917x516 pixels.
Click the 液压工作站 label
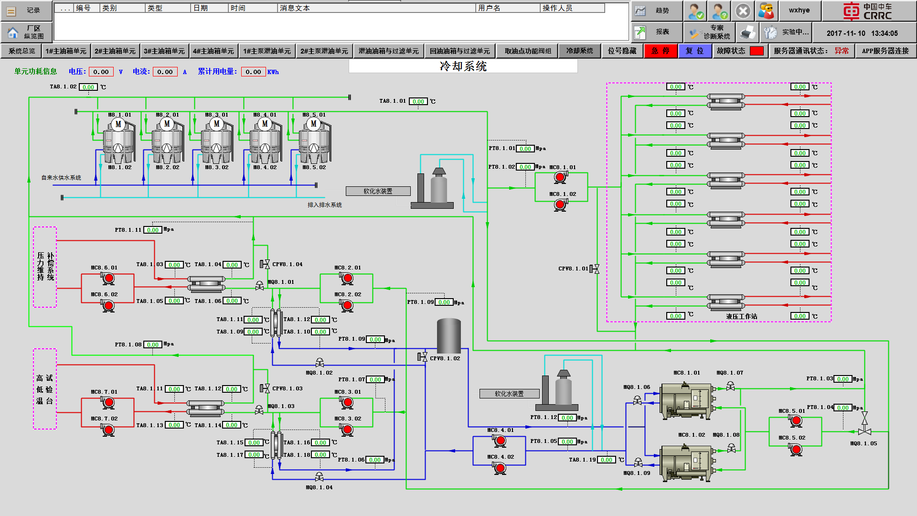pos(741,316)
